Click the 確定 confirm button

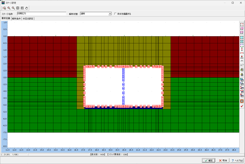tap(209, 160)
